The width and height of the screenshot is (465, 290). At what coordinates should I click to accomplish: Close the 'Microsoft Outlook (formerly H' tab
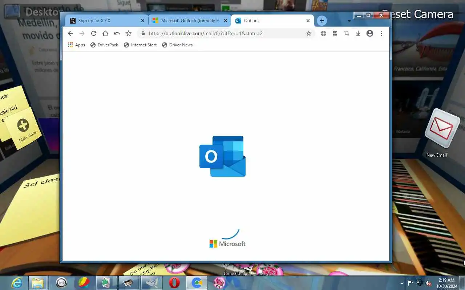pyautogui.click(x=226, y=21)
